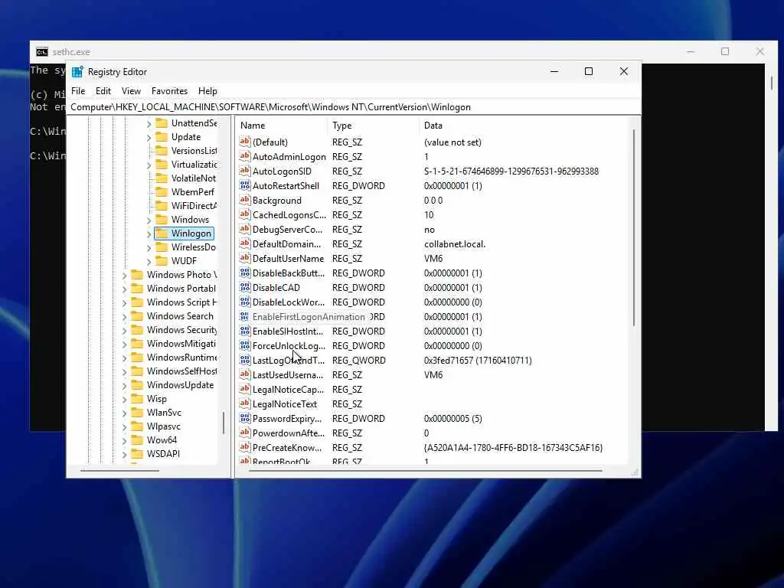Click the string icon of AutoAdminLogon value
This screenshot has width=784, height=588.
pos(244,156)
